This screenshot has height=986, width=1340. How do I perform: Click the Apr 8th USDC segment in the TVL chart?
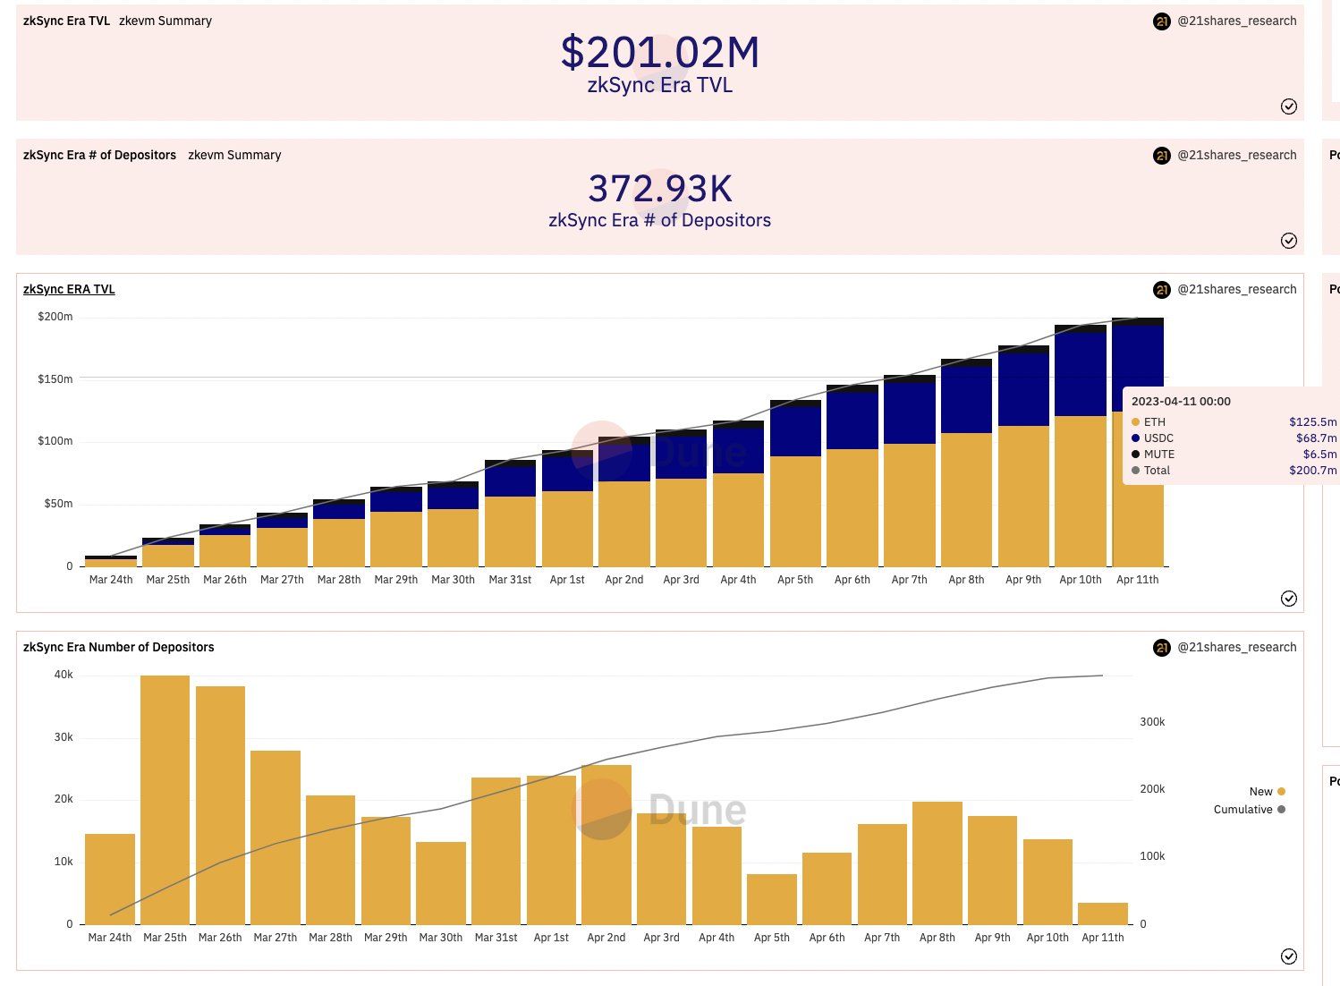coord(966,400)
